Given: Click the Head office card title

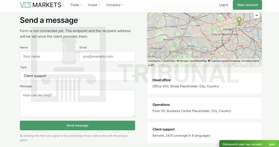Looking at the screenshot, I should coord(161,80).
